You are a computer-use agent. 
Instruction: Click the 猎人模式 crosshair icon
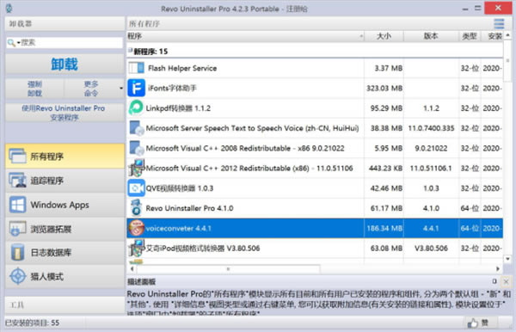17,276
